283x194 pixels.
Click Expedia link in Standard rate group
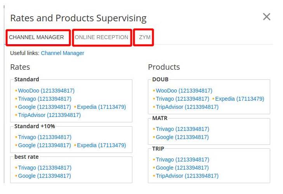(x=101, y=107)
